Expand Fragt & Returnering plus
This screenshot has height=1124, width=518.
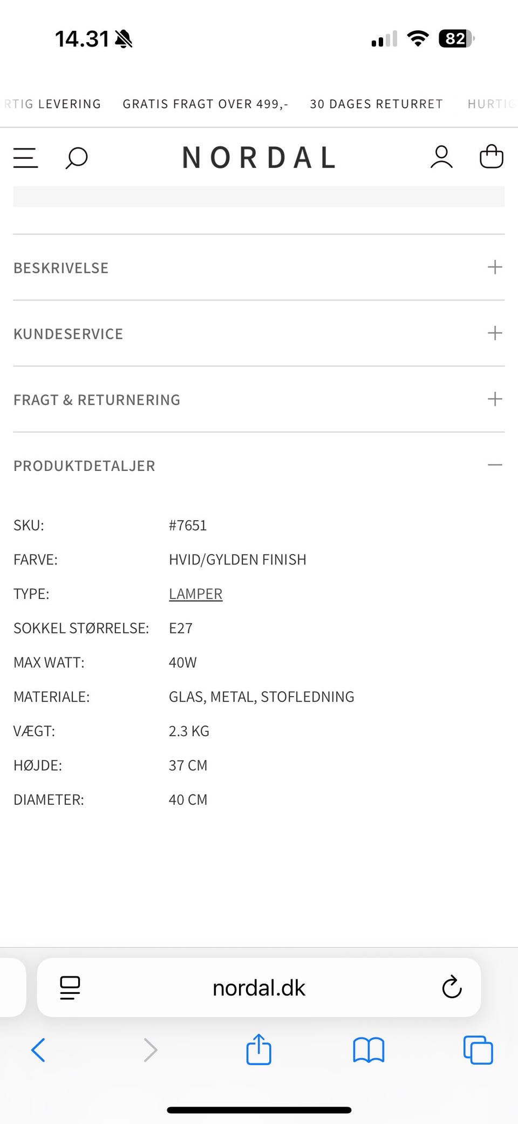494,399
